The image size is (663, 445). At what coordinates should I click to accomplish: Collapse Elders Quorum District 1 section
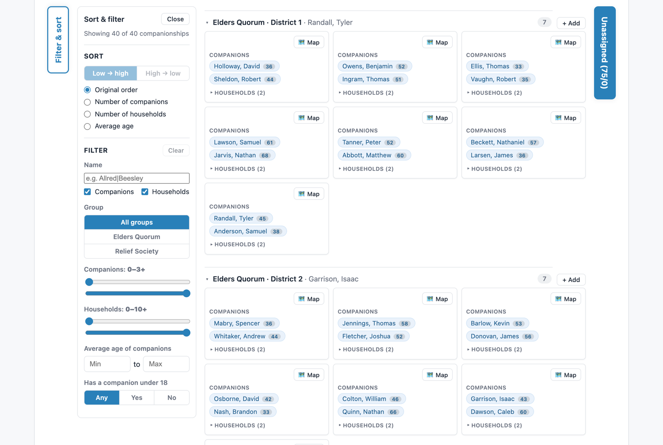[207, 23]
